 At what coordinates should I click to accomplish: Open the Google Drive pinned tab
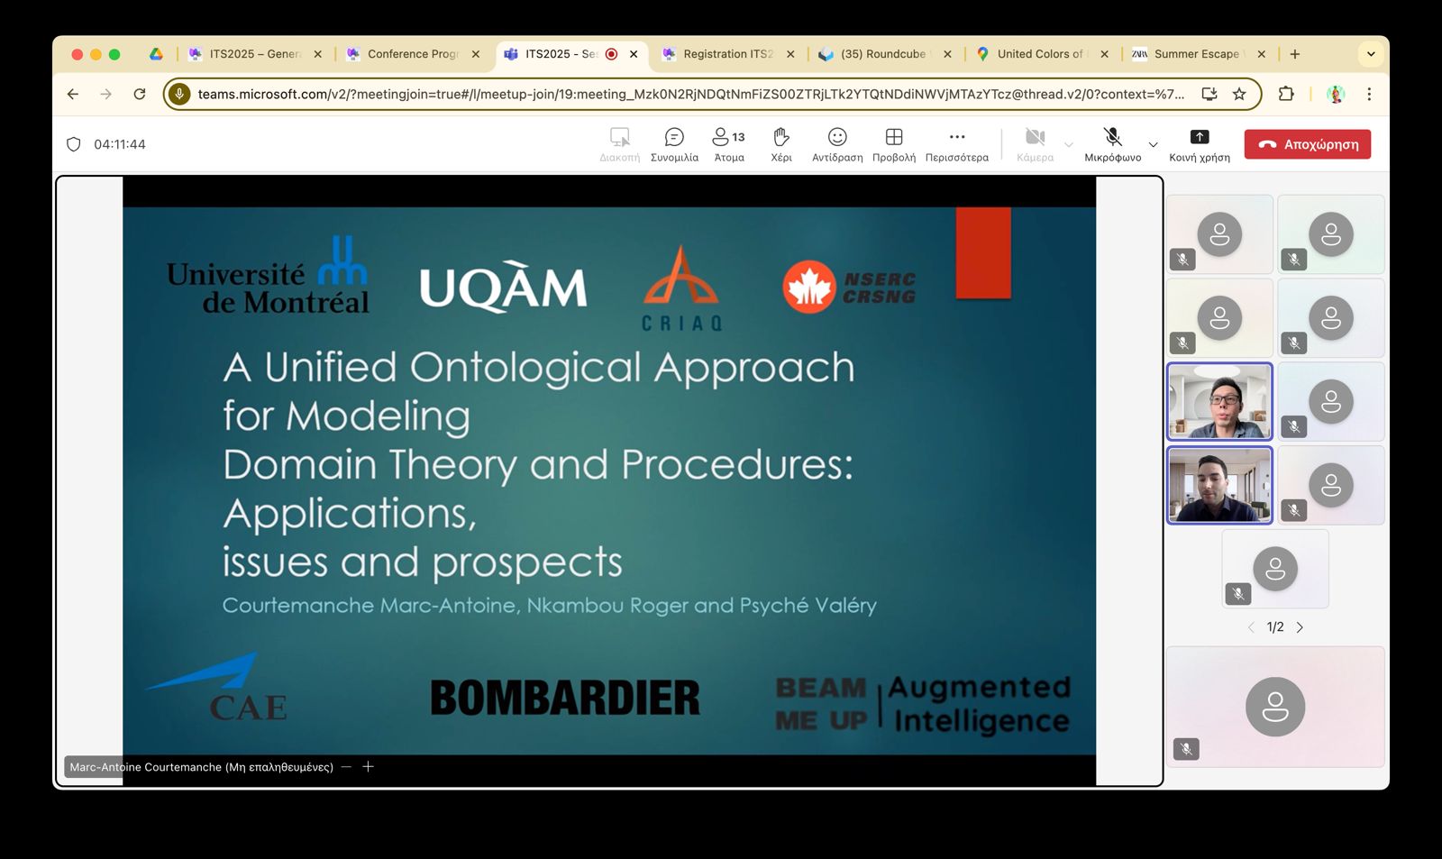click(156, 54)
